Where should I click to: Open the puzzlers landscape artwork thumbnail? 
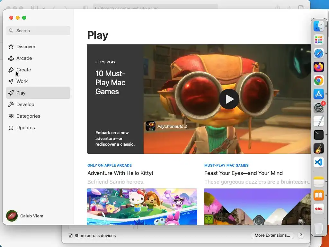pos(257,207)
